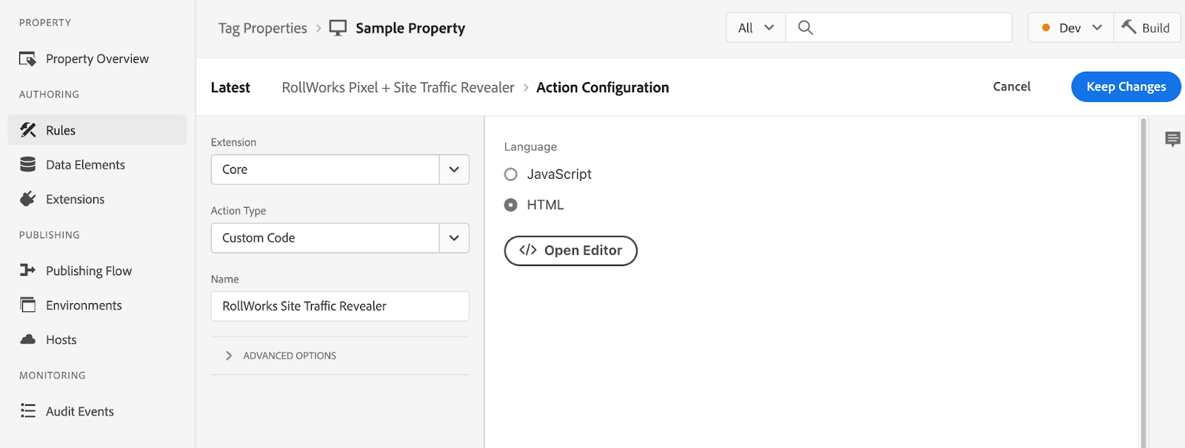This screenshot has width=1185, height=448.
Task: Click the Open Editor button
Action: coord(570,251)
